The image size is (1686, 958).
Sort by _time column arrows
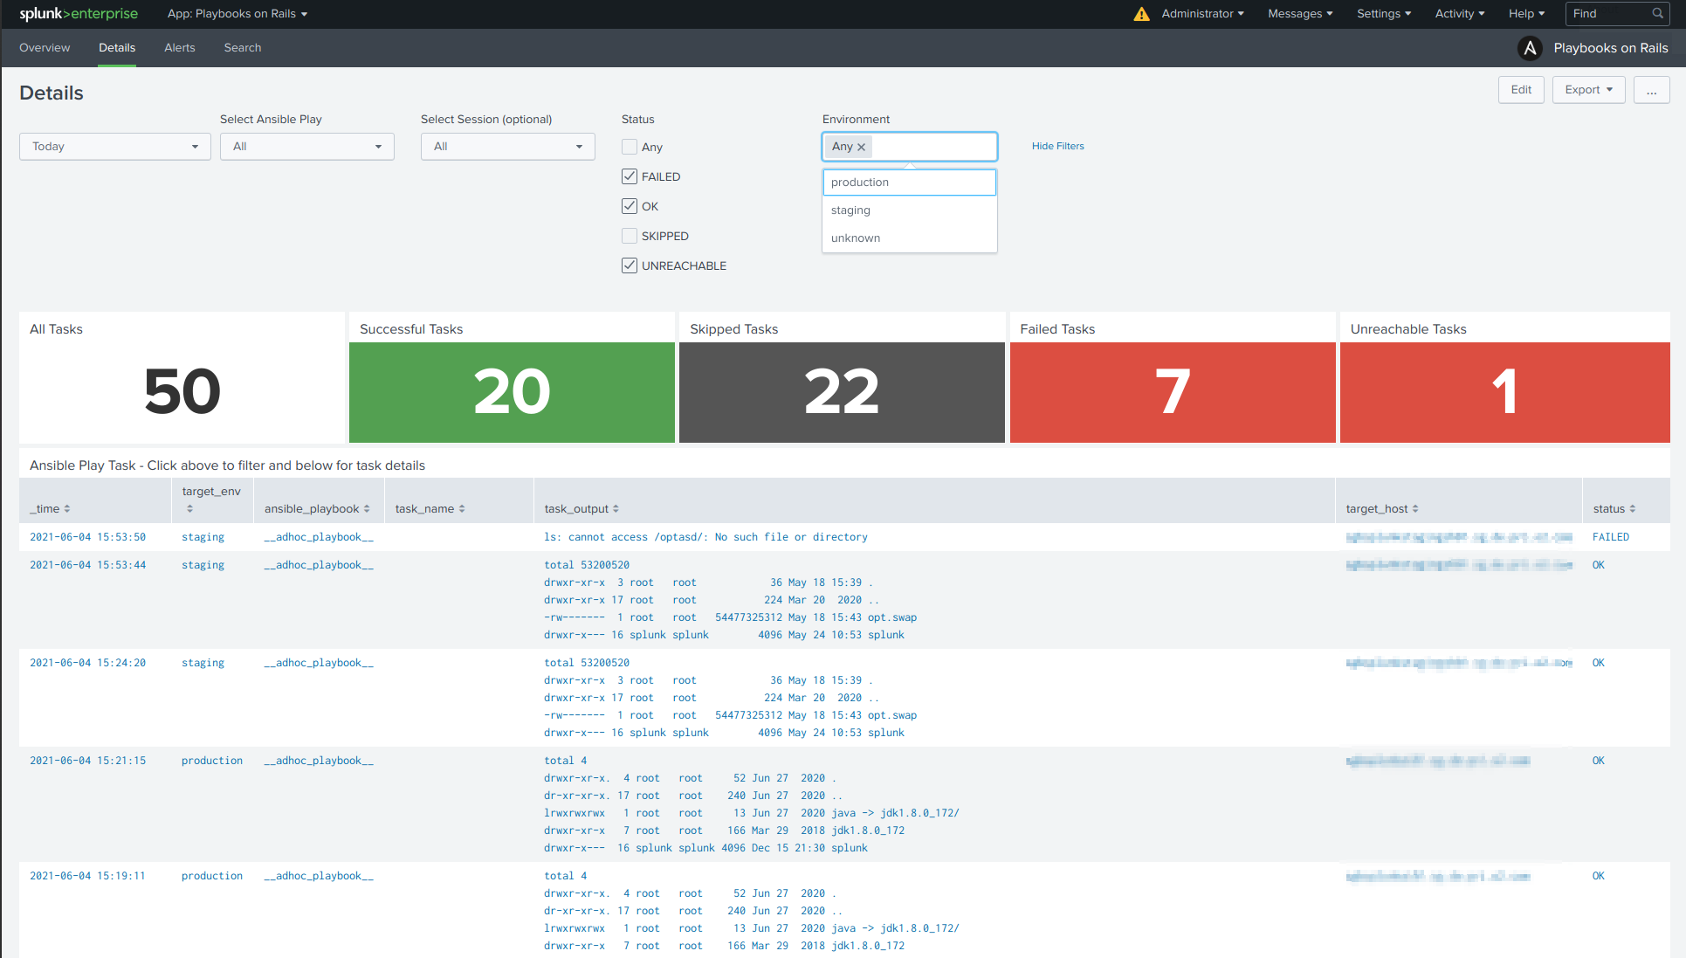coord(67,509)
